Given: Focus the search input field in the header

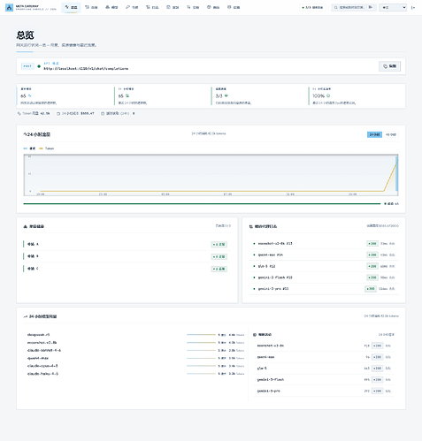Looking at the screenshot, I should click(x=352, y=7).
